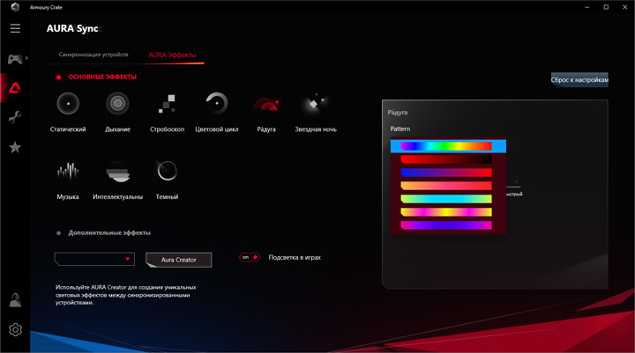Toggle the Подсветка в играх on switch
This screenshot has width=635, height=353.
tap(250, 257)
